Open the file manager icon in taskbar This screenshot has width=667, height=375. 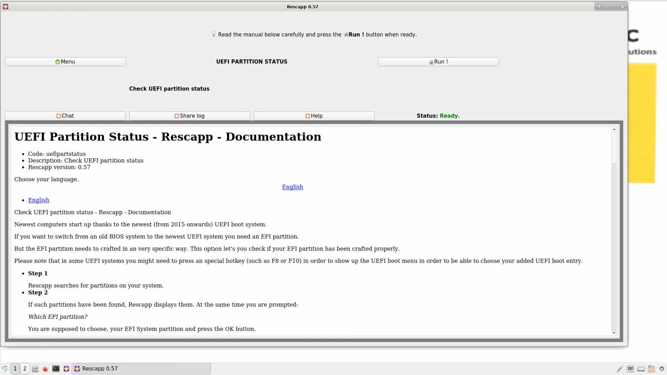35,369
